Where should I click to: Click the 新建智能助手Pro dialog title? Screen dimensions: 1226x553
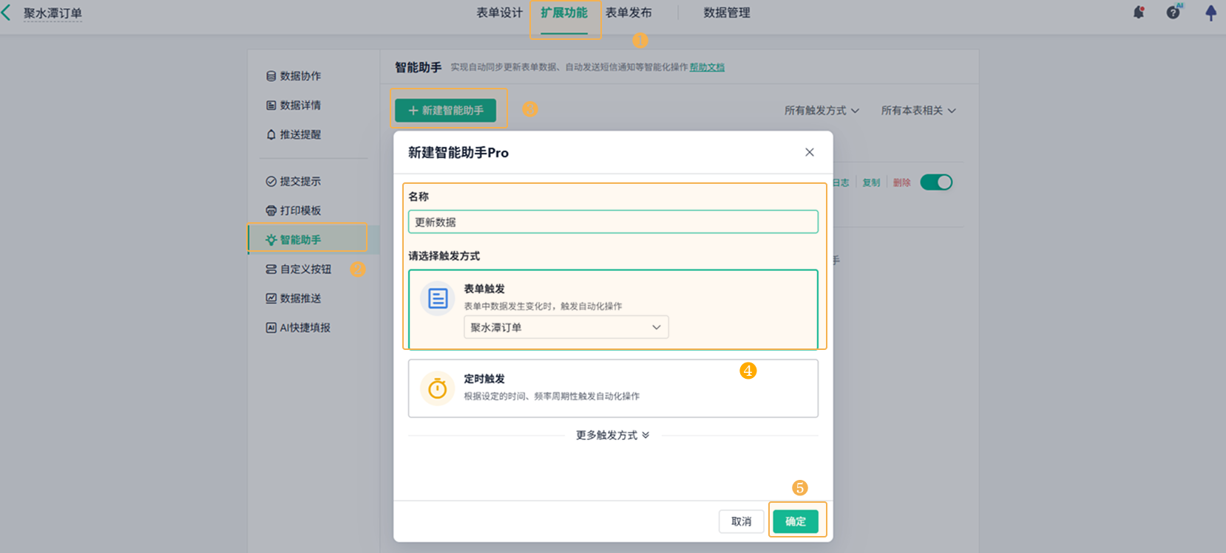tap(458, 153)
